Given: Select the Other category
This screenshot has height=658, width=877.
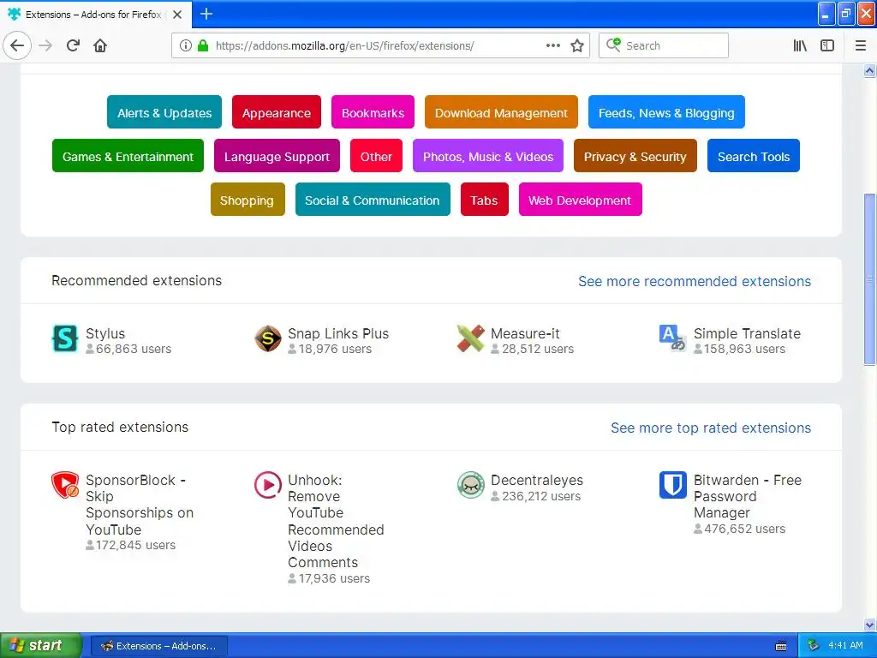Looking at the screenshot, I should click(376, 156).
